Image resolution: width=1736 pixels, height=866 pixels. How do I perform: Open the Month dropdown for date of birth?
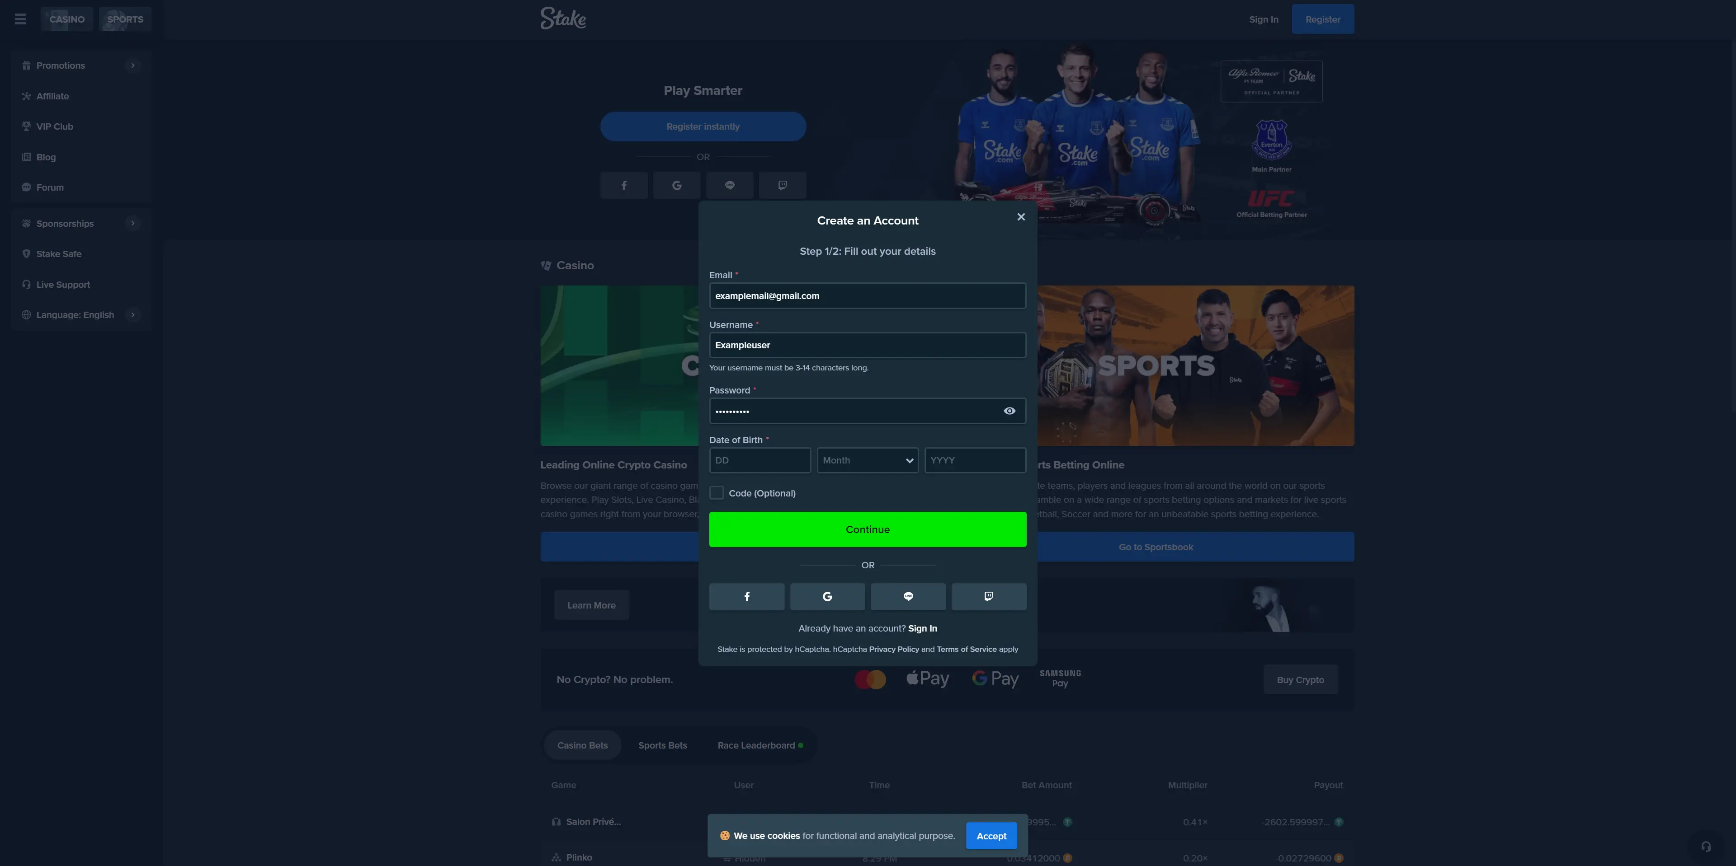(868, 461)
